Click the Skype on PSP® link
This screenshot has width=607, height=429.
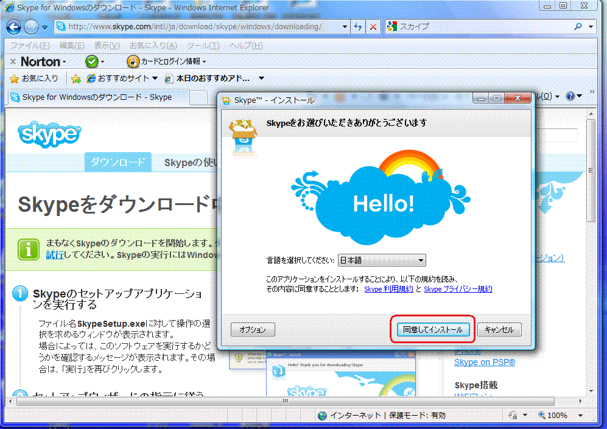pos(484,363)
